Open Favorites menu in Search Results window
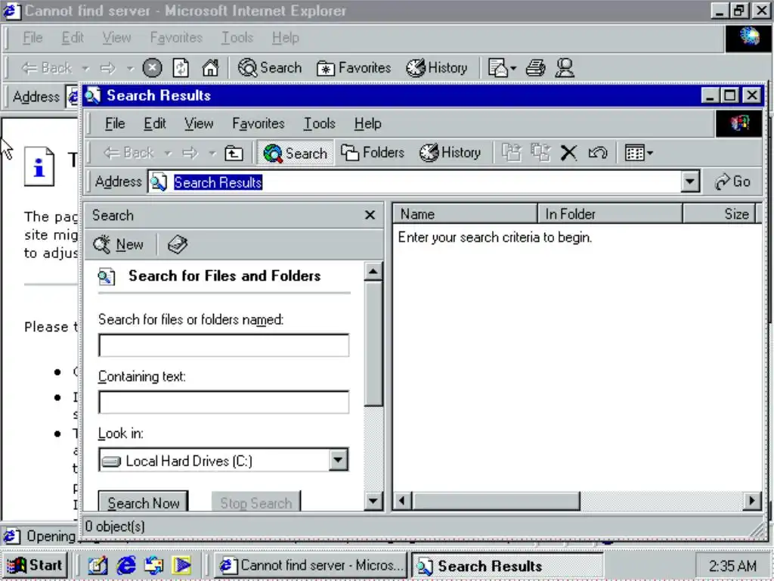The height and width of the screenshot is (581, 774). 259,123
